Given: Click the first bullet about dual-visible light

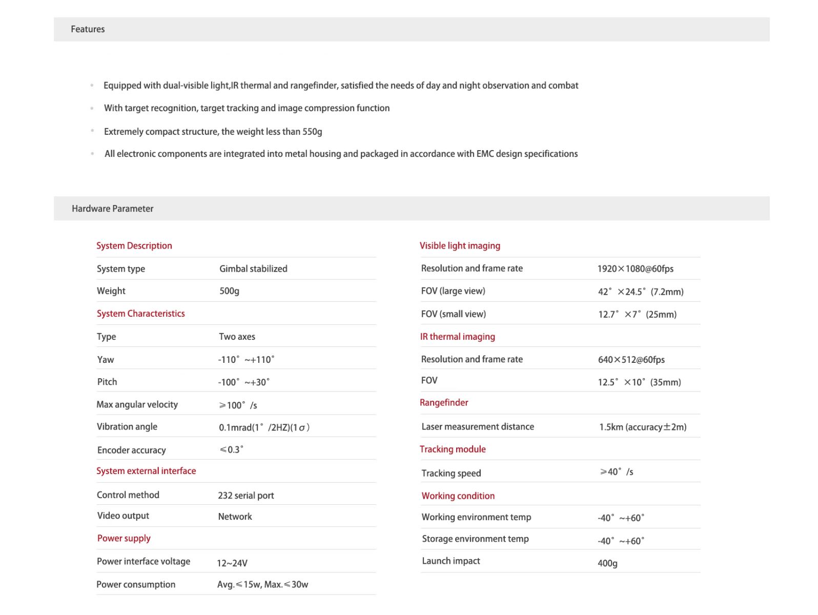Looking at the screenshot, I should [341, 86].
